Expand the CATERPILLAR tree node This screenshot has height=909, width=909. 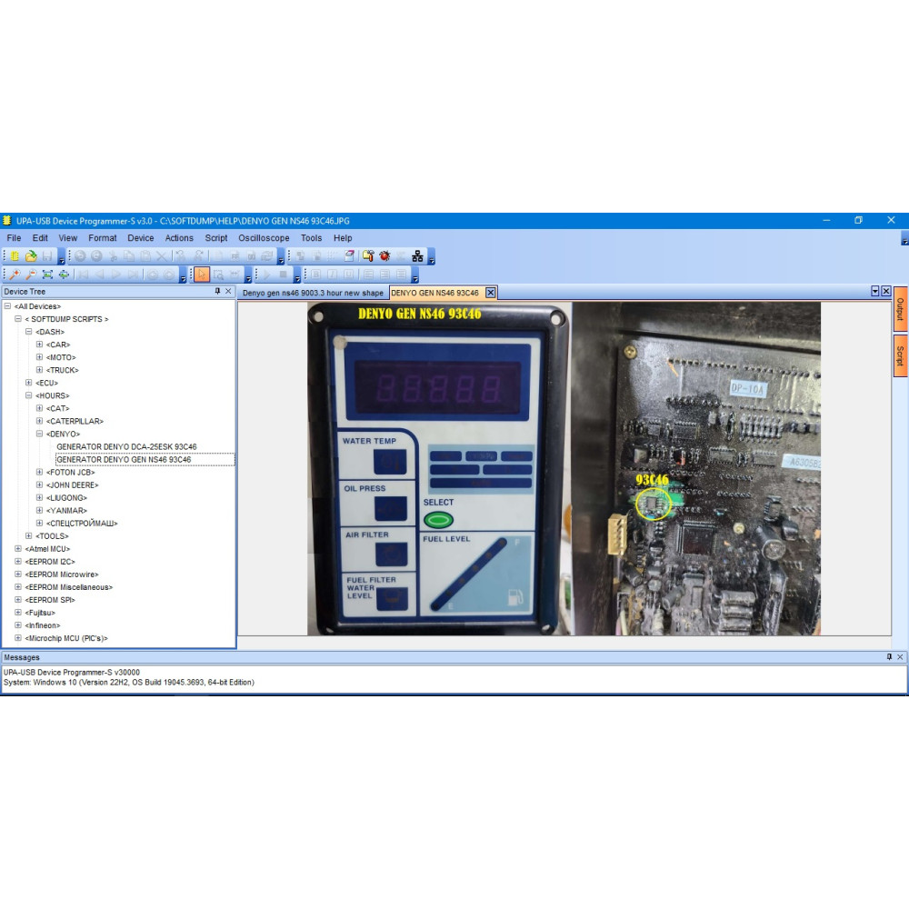tap(39, 421)
